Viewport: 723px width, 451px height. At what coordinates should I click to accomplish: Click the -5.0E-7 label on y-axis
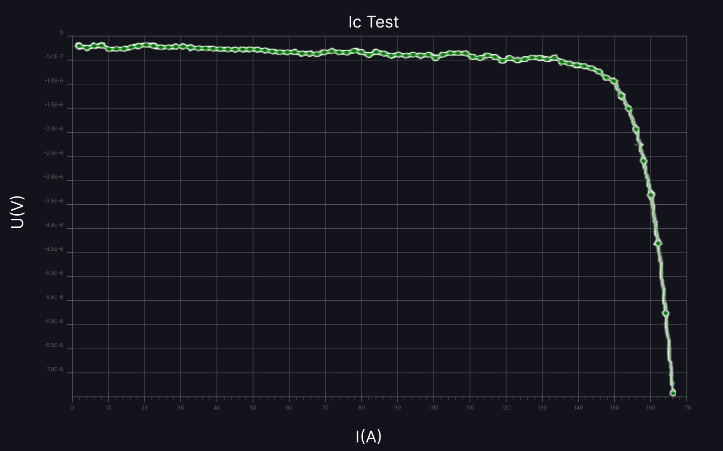pos(53,57)
